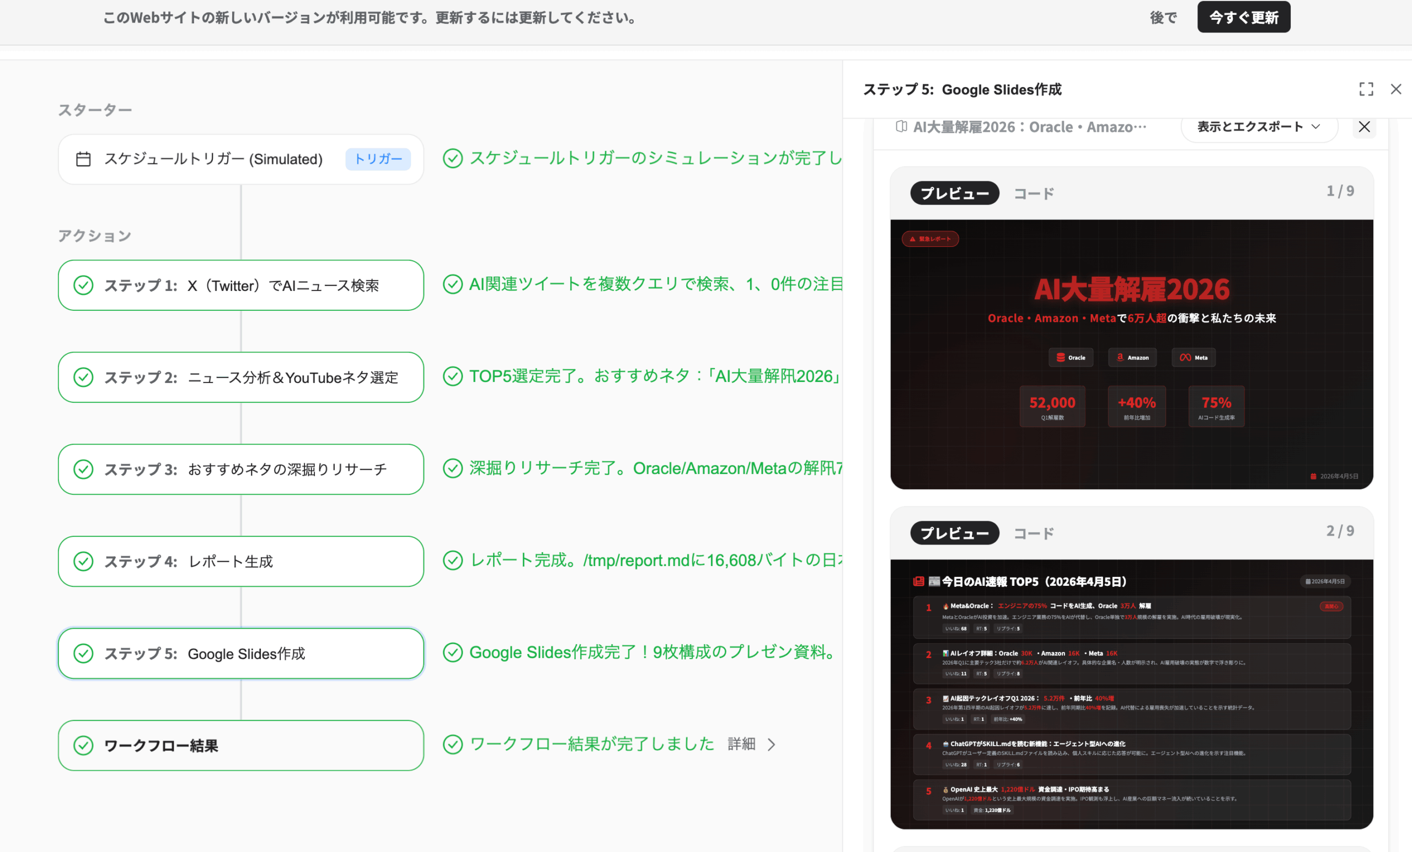This screenshot has width=1412, height=852.
Task: Switch slide 1 to コード tab
Action: pyautogui.click(x=1033, y=193)
